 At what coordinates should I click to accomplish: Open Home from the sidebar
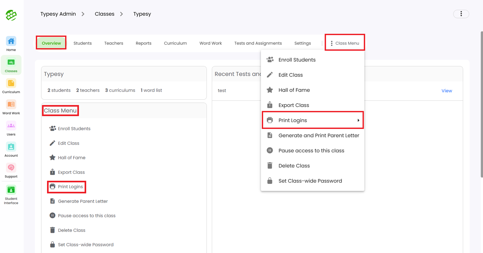11,44
